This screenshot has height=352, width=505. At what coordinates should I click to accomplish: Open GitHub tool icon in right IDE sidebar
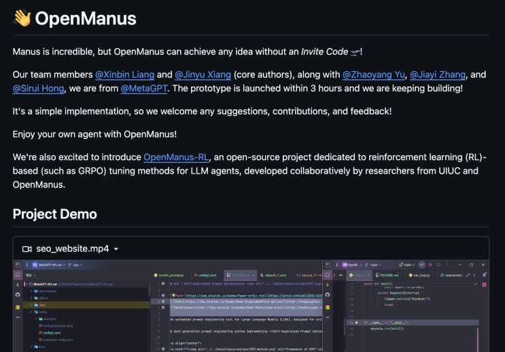(328, 295)
